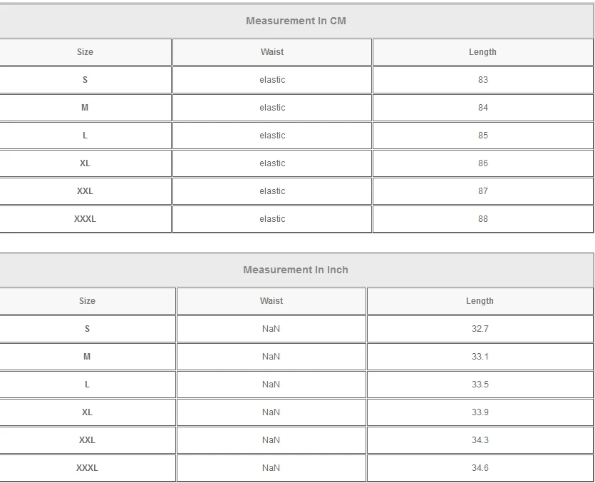Select the inch length value 32.7
The width and height of the screenshot is (595, 483).
pos(480,329)
